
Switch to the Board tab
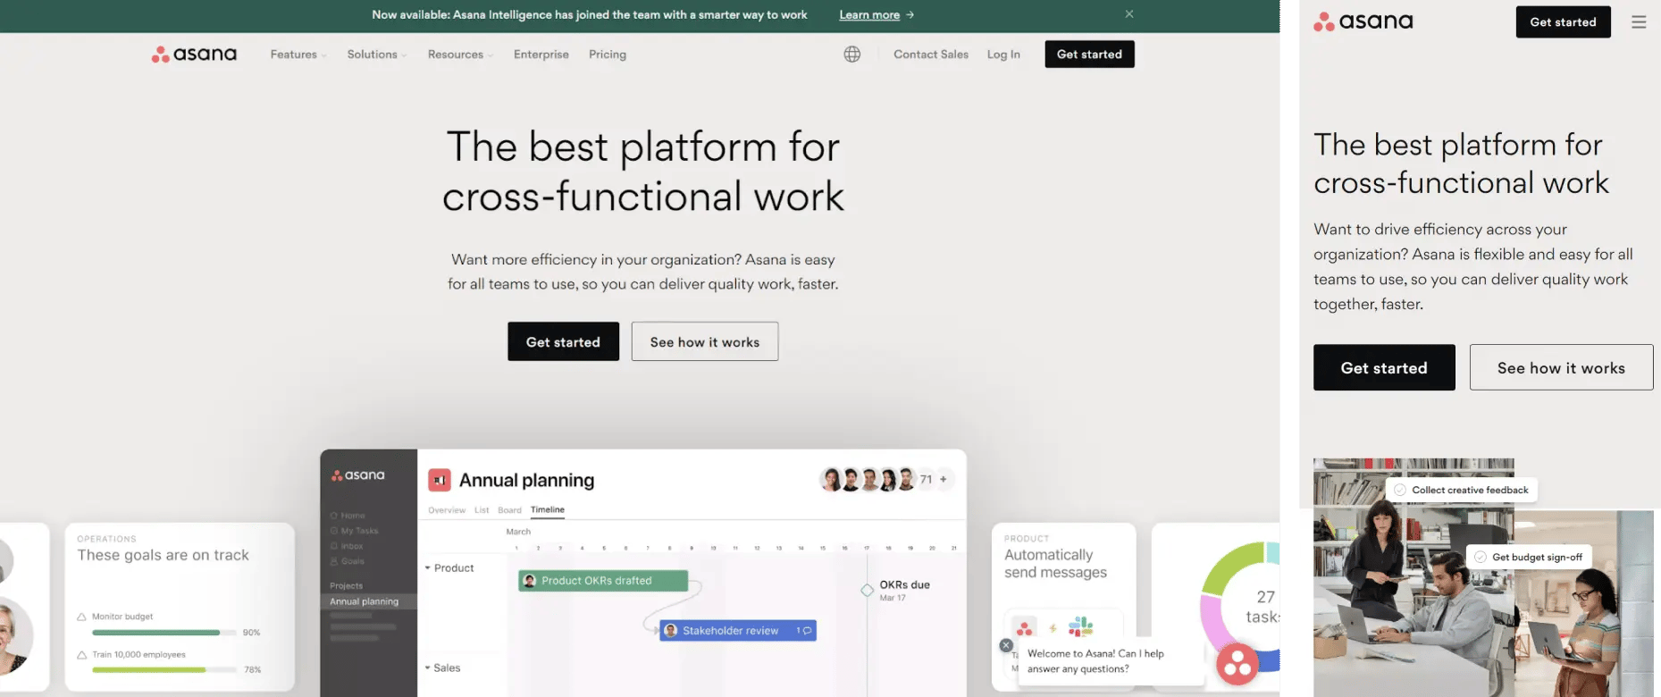(509, 510)
